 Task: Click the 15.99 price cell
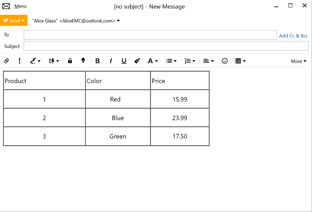180,99
